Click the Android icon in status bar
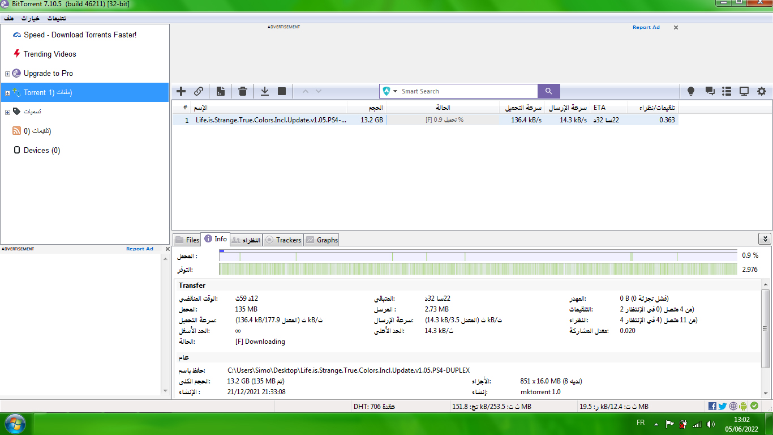The height and width of the screenshot is (435, 773). [743, 406]
